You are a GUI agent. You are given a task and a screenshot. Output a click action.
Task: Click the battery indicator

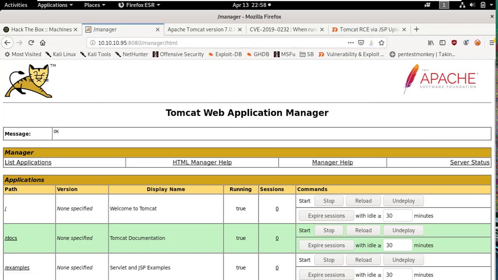tap(483, 5)
